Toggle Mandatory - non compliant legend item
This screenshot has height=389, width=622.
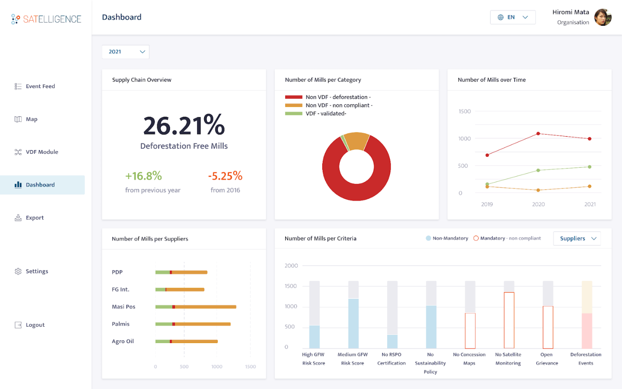click(x=507, y=238)
